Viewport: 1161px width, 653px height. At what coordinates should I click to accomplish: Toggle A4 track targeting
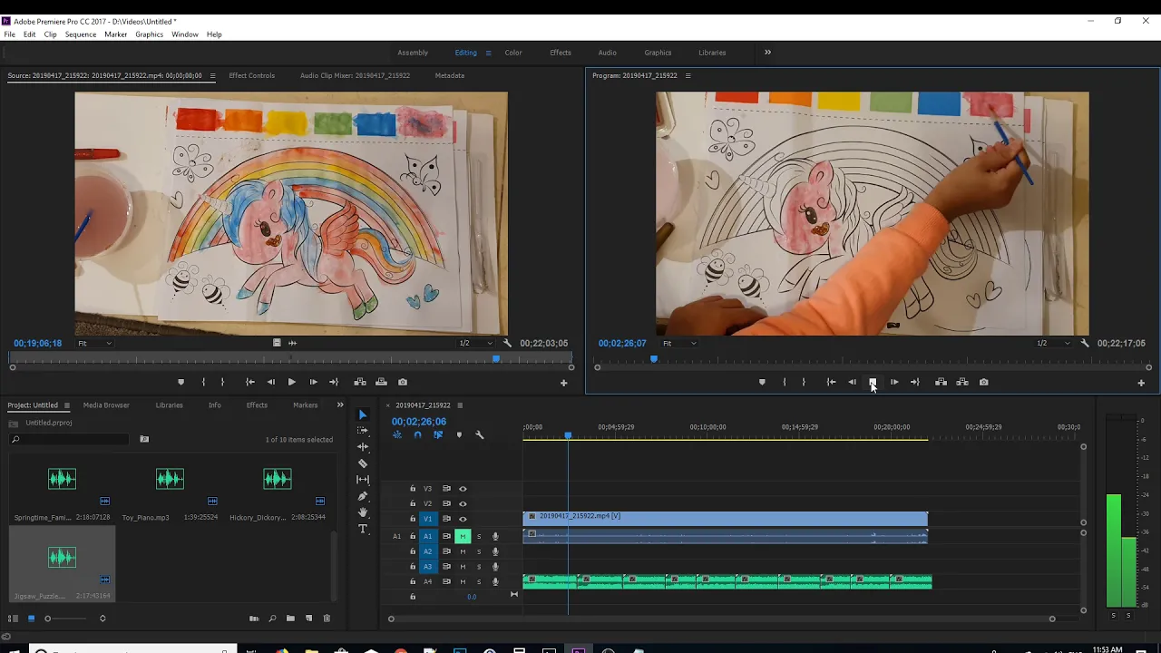428,581
